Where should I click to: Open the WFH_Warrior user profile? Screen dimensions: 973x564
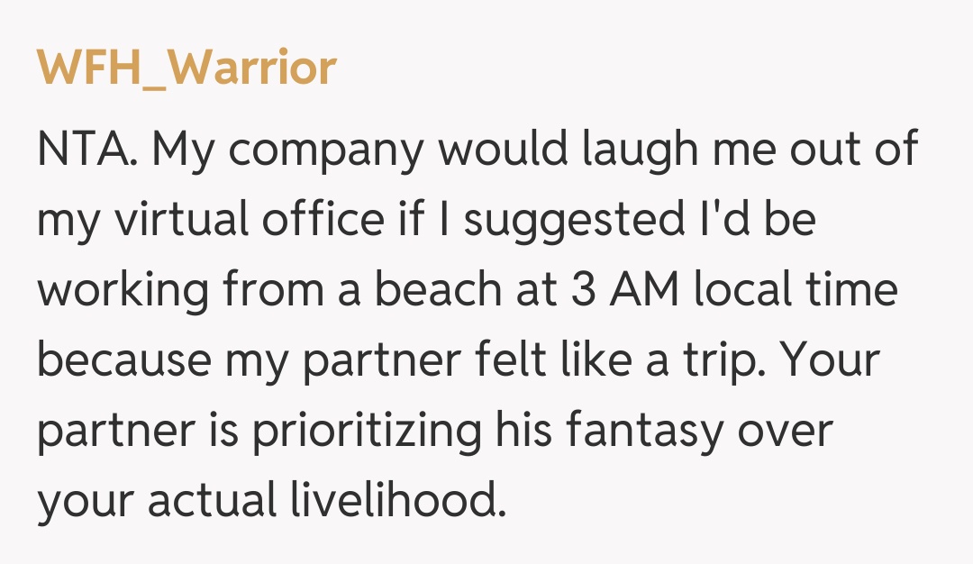coord(186,68)
